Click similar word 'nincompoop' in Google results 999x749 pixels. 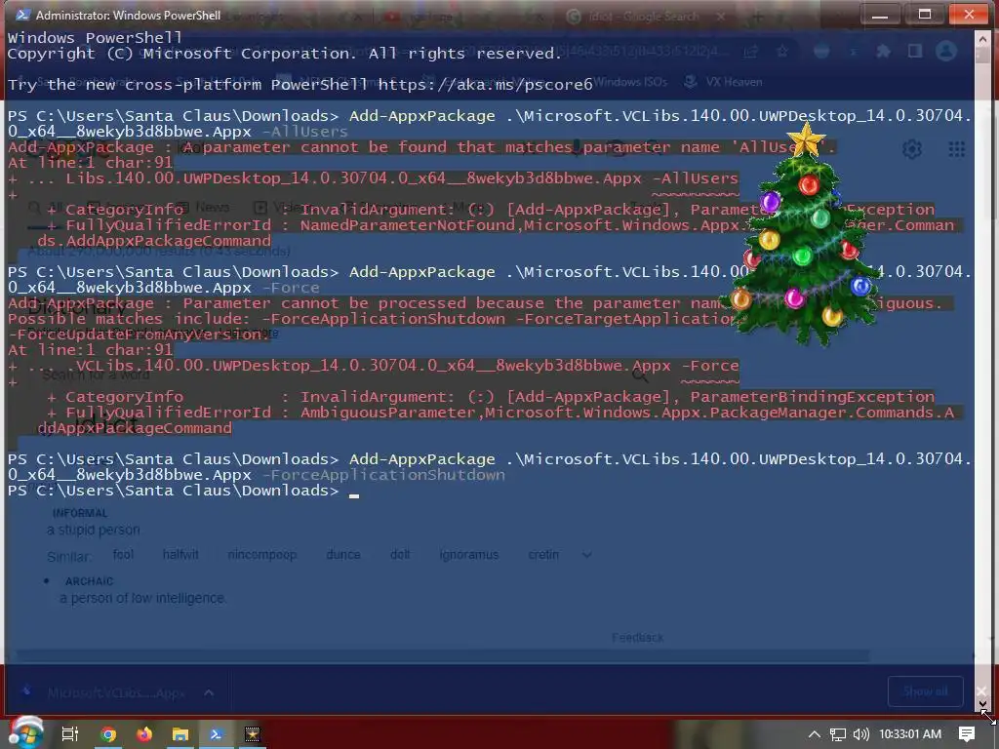point(261,555)
